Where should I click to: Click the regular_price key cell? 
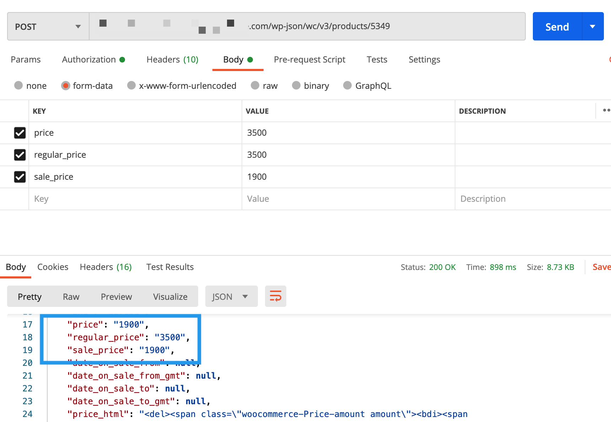[x=135, y=155]
